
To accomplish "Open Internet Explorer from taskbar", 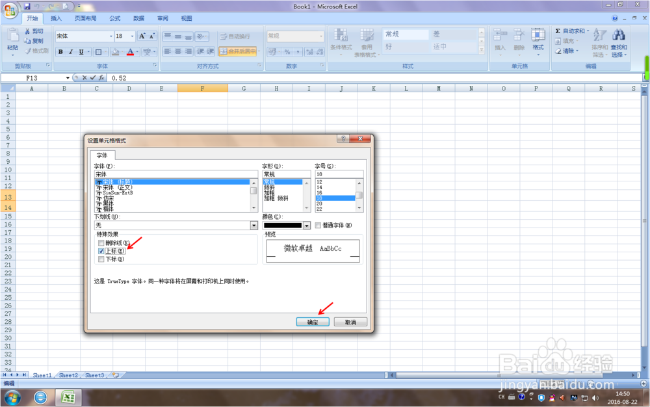I will pyautogui.click(x=40, y=397).
